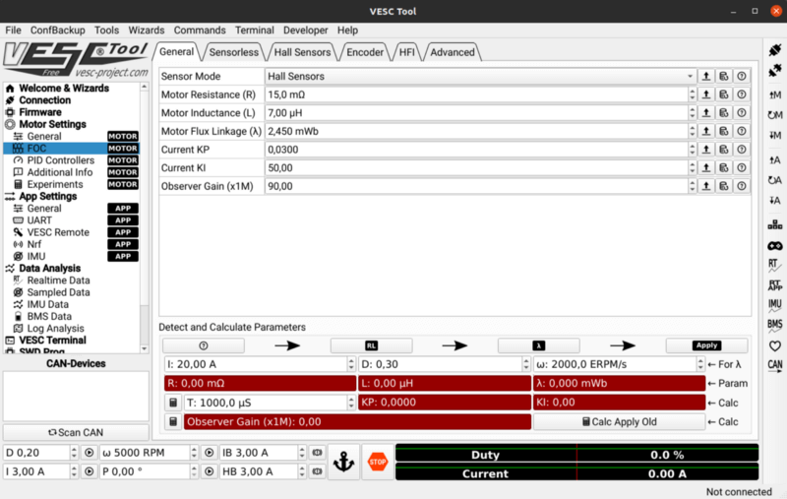Click stepper arrows of Observer Gain field
The width and height of the screenshot is (787, 499).
[x=693, y=186]
